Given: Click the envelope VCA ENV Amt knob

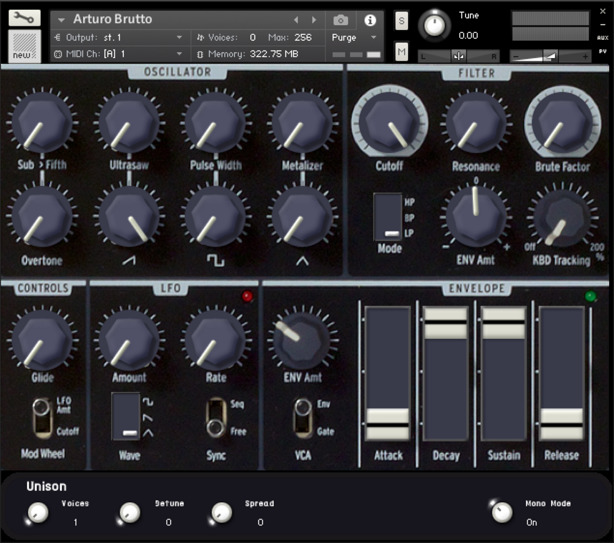Looking at the screenshot, I should pyautogui.click(x=302, y=339).
